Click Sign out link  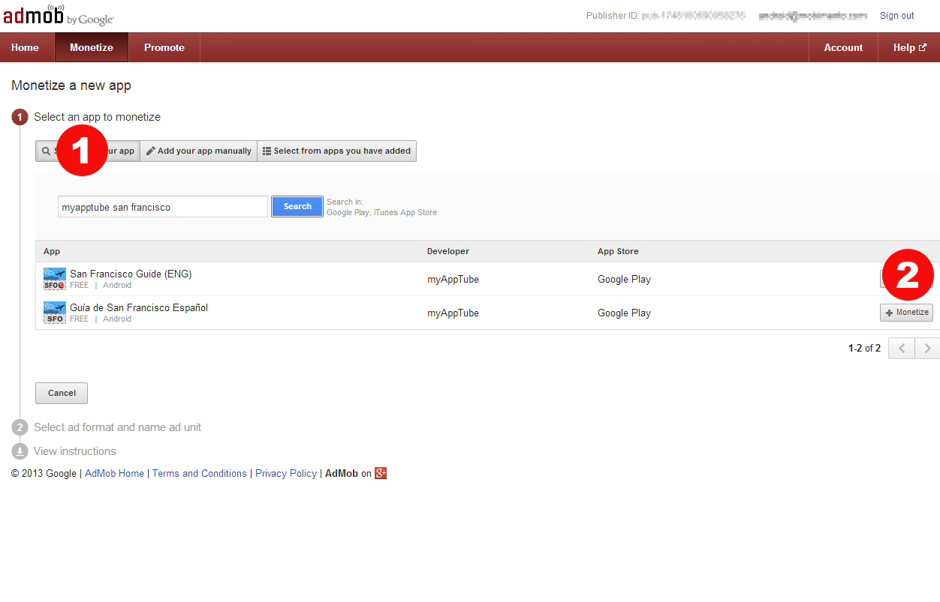(x=897, y=16)
